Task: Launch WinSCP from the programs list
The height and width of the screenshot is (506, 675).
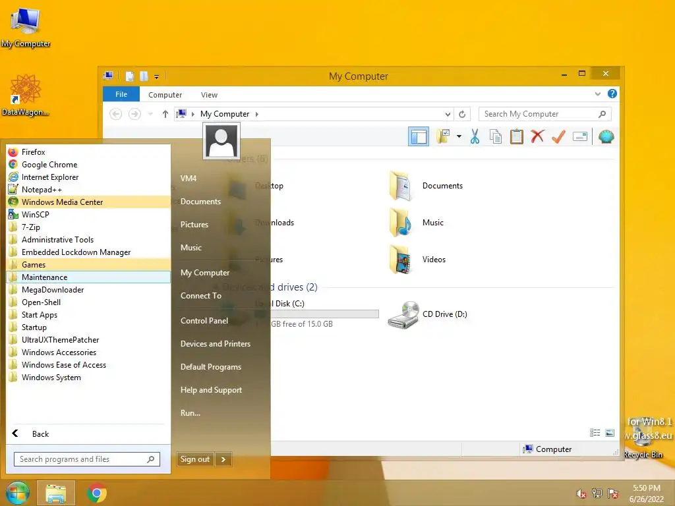Action: [88, 214]
